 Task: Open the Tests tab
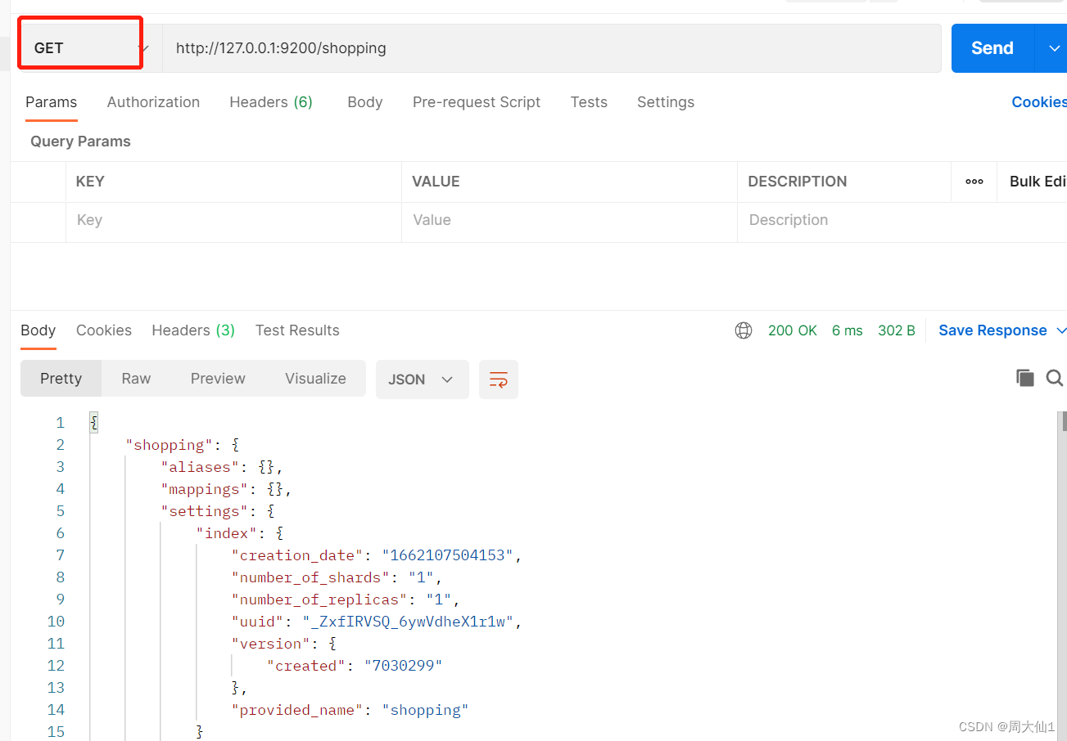pos(589,102)
